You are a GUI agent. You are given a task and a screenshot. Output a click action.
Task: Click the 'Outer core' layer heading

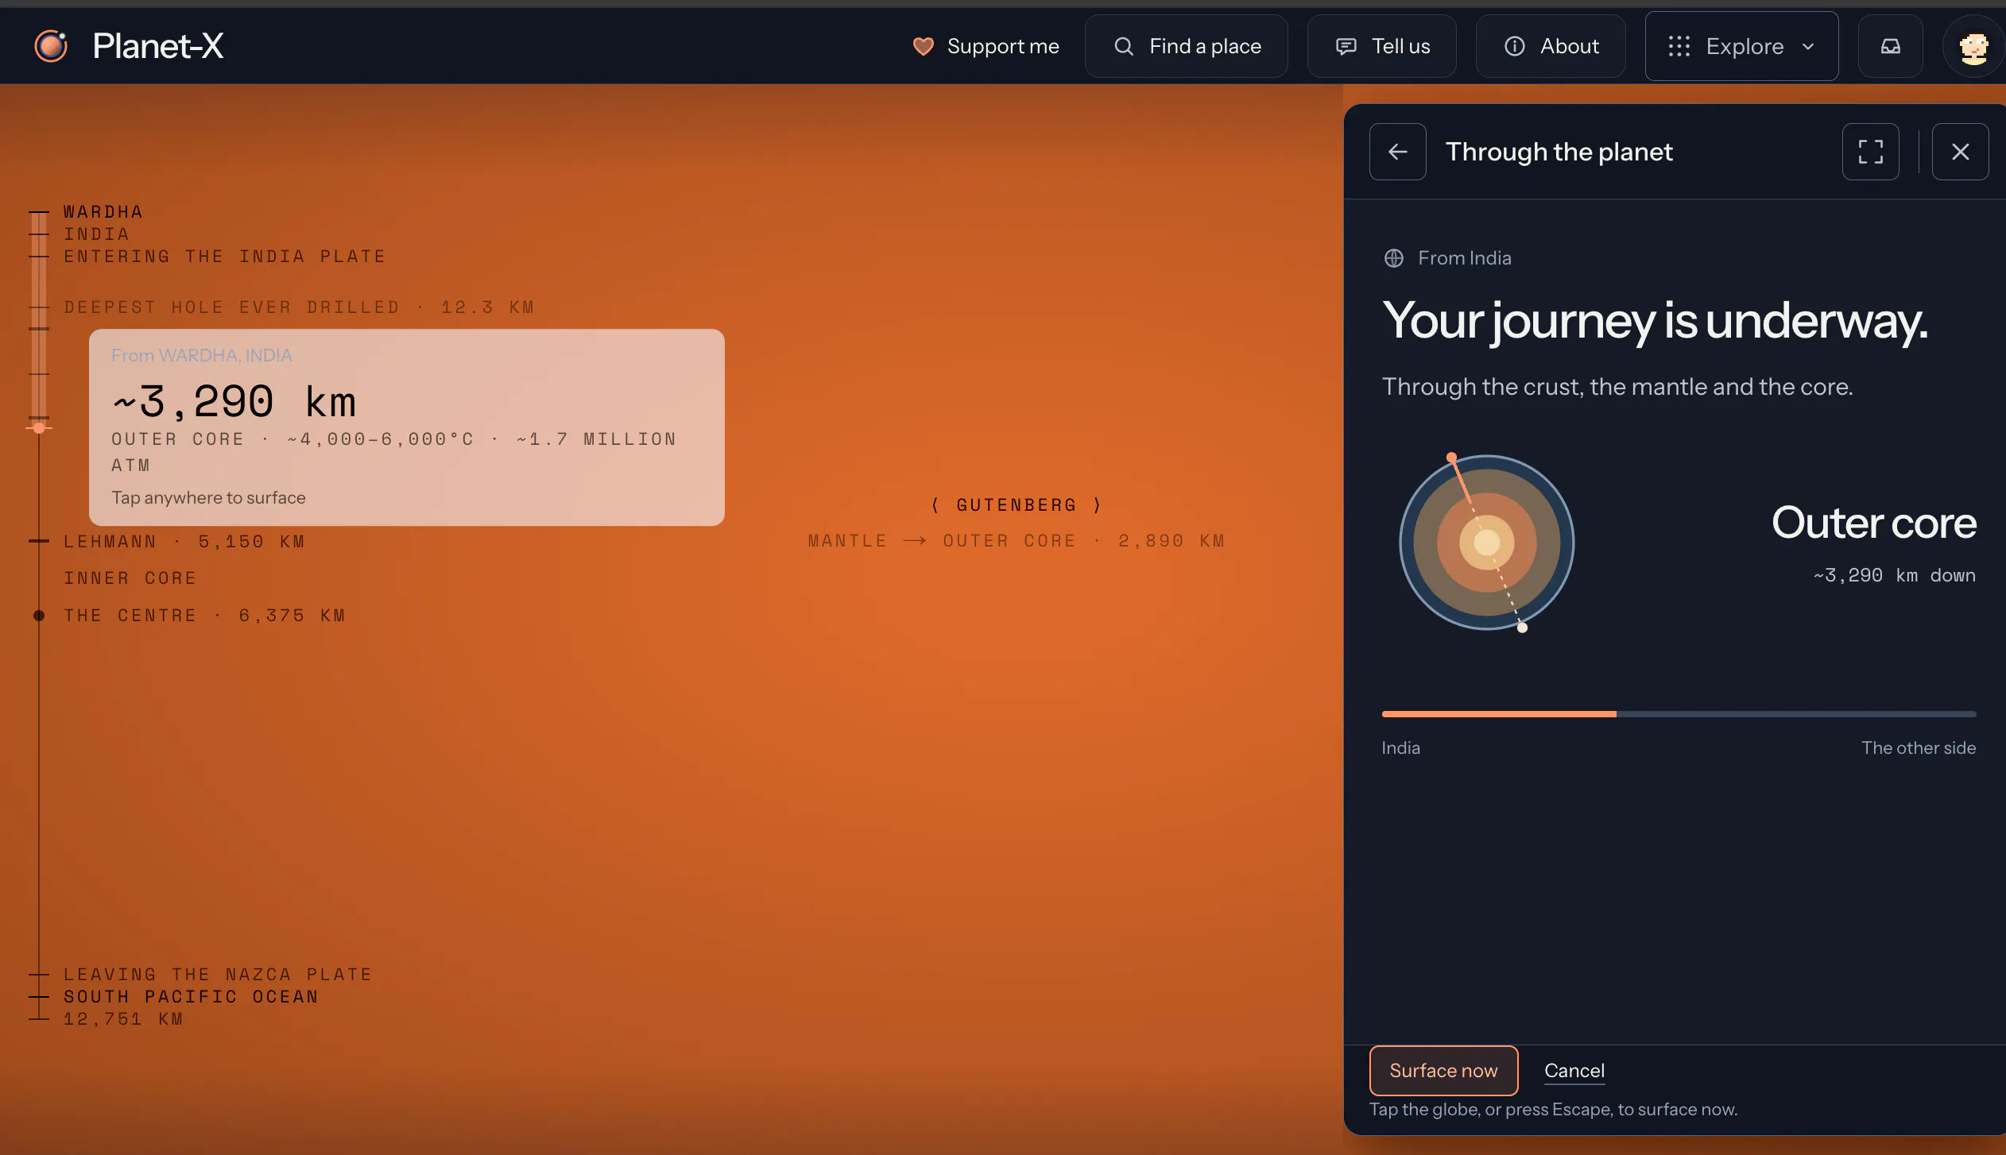(x=1874, y=523)
